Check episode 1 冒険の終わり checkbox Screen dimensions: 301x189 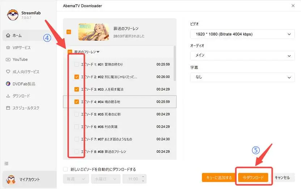tap(77, 64)
